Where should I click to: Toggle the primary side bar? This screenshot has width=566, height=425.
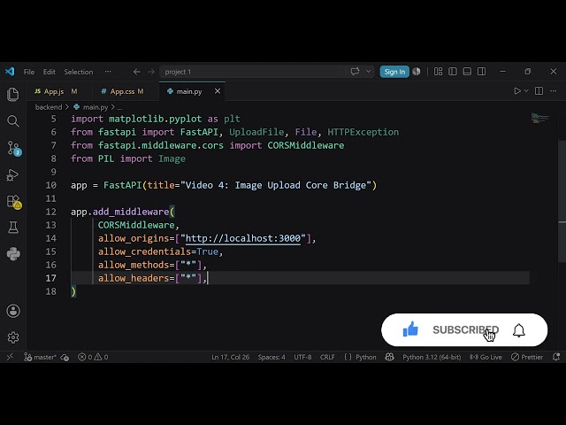click(453, 72)
